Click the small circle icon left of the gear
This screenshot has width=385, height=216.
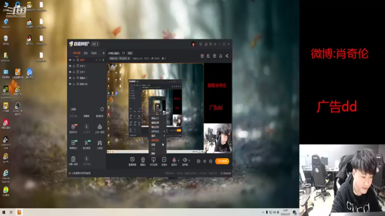point(205,161)
